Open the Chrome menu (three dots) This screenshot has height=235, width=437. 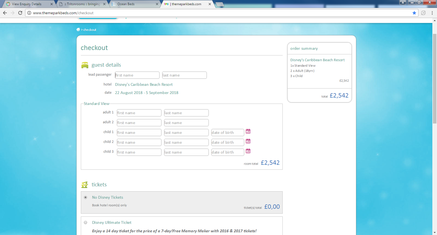point(432,13)
